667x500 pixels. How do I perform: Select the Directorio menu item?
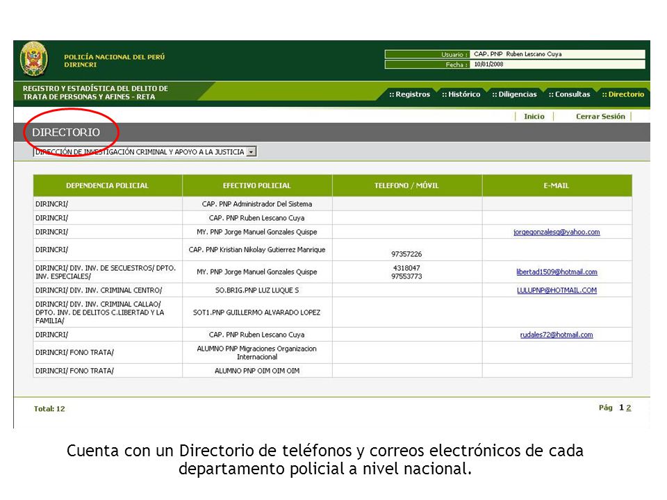click(x=623, y=94)
